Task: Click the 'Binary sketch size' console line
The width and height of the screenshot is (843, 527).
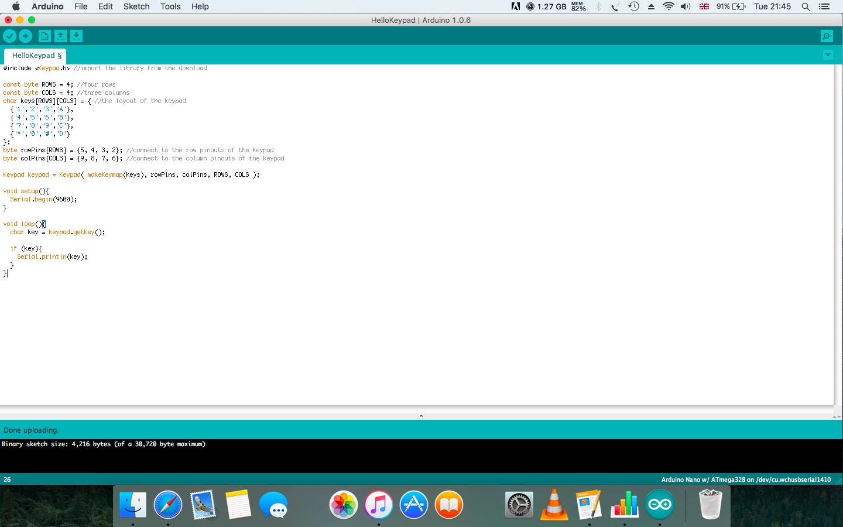Action: coord(103,444)
